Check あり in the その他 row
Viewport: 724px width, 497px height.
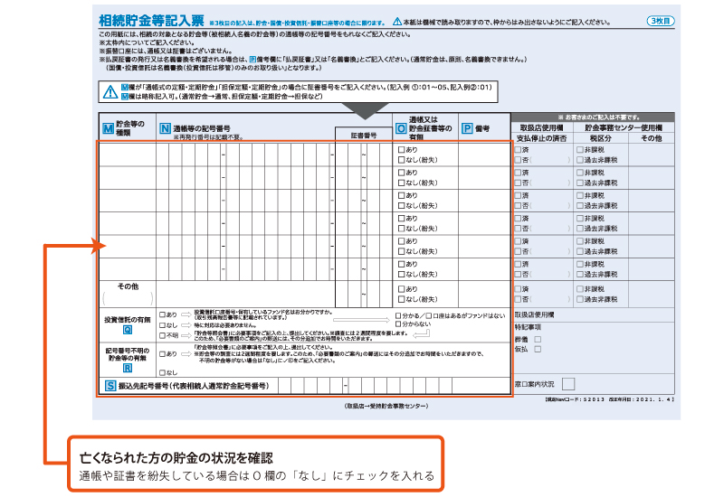(x=401, y=289)
